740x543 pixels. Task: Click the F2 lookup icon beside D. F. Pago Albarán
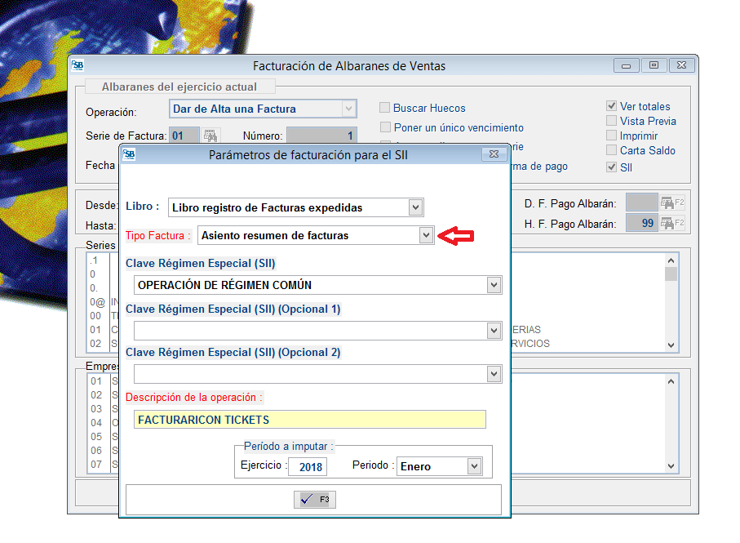tap(668, 203)
